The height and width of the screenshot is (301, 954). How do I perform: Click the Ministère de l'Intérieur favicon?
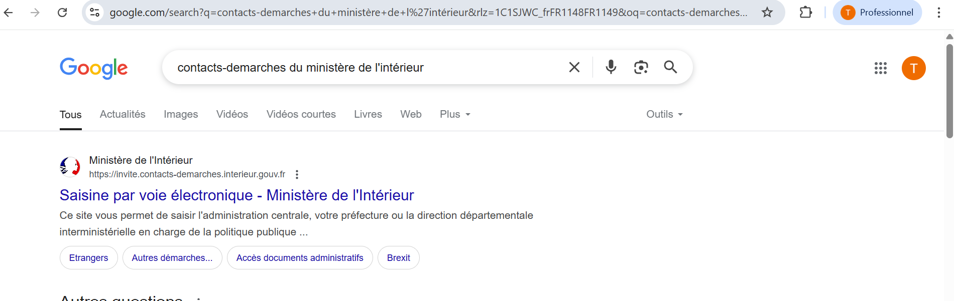pyautogui.click(x=70, y=167)
